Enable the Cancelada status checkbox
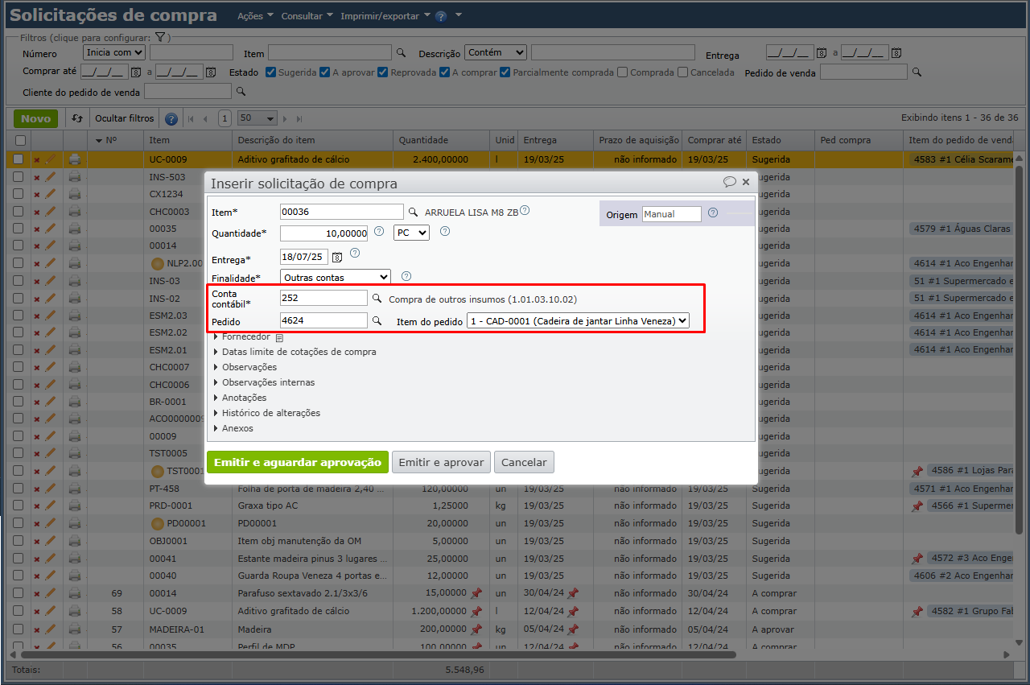 (682, 72)
